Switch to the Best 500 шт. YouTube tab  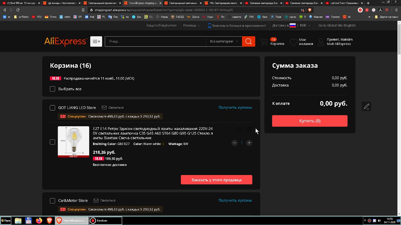point(21,3)
